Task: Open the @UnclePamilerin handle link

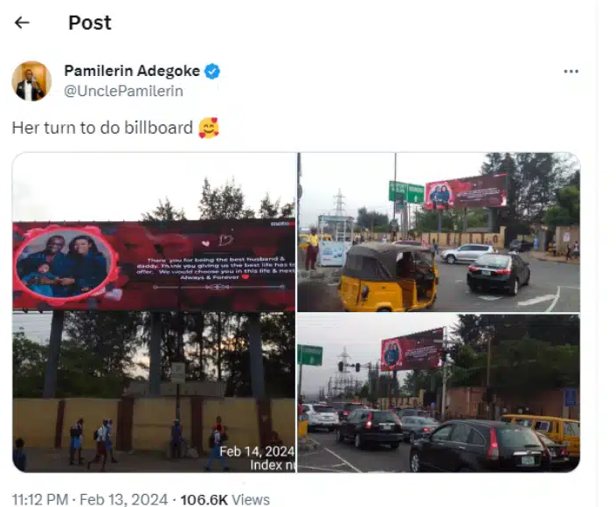Action: click(123, 91)
